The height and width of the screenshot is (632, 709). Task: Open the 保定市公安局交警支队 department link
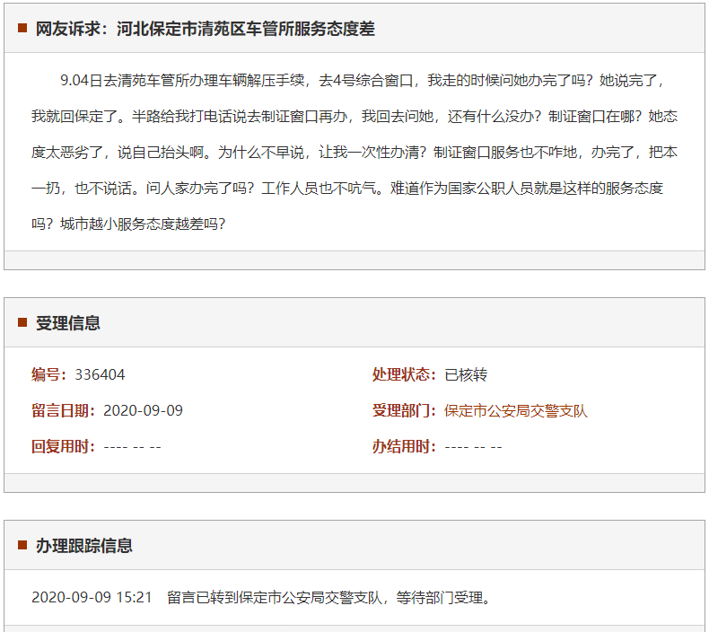[516, 411]
